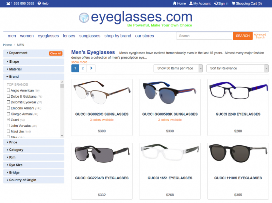
Task: Open Help via the question mark icon
Action: coord(39,3)
